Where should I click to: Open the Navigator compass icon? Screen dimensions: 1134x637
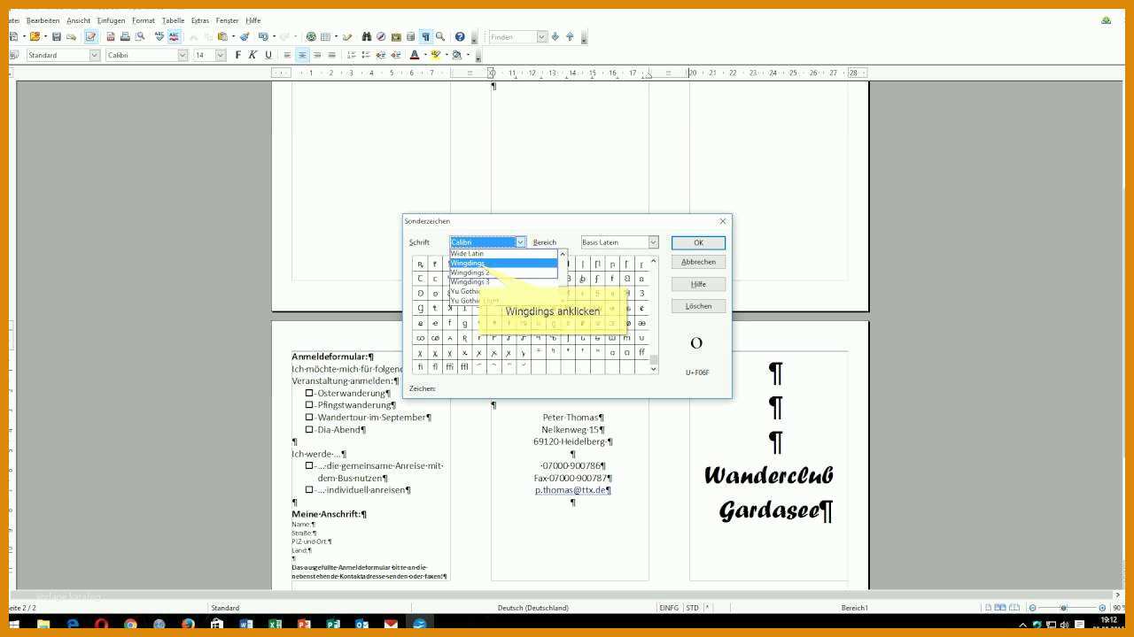(381, 36)
